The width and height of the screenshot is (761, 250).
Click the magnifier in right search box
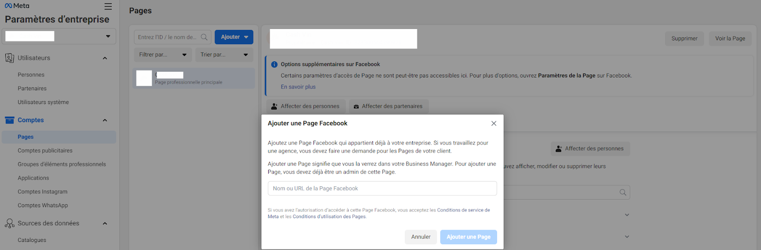[623, 192]
